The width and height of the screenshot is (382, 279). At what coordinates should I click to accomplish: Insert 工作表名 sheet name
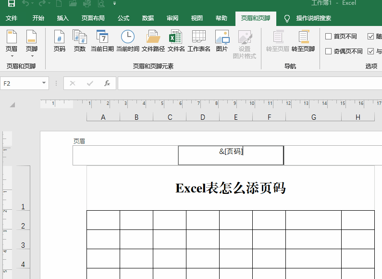[199, 41]
